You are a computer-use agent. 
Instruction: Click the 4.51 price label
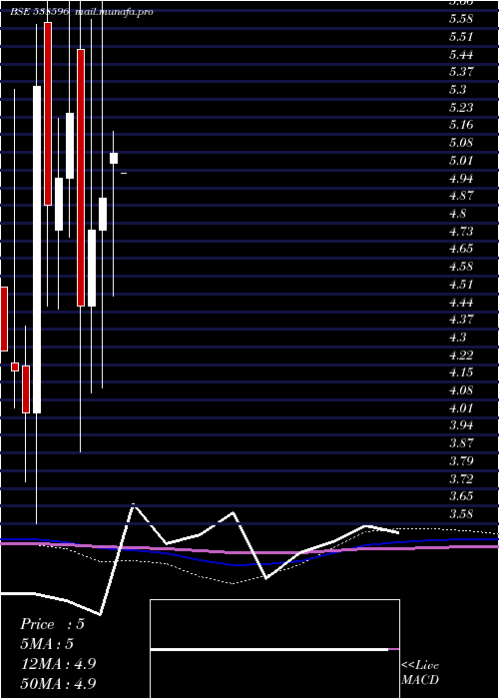pos(461,285)
